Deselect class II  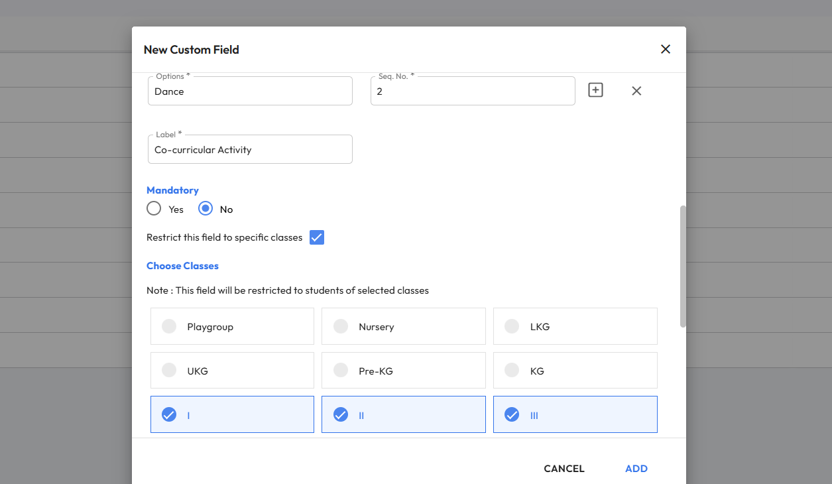pos(403,415)
